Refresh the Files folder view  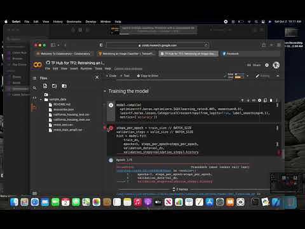[x=55, y=86]
